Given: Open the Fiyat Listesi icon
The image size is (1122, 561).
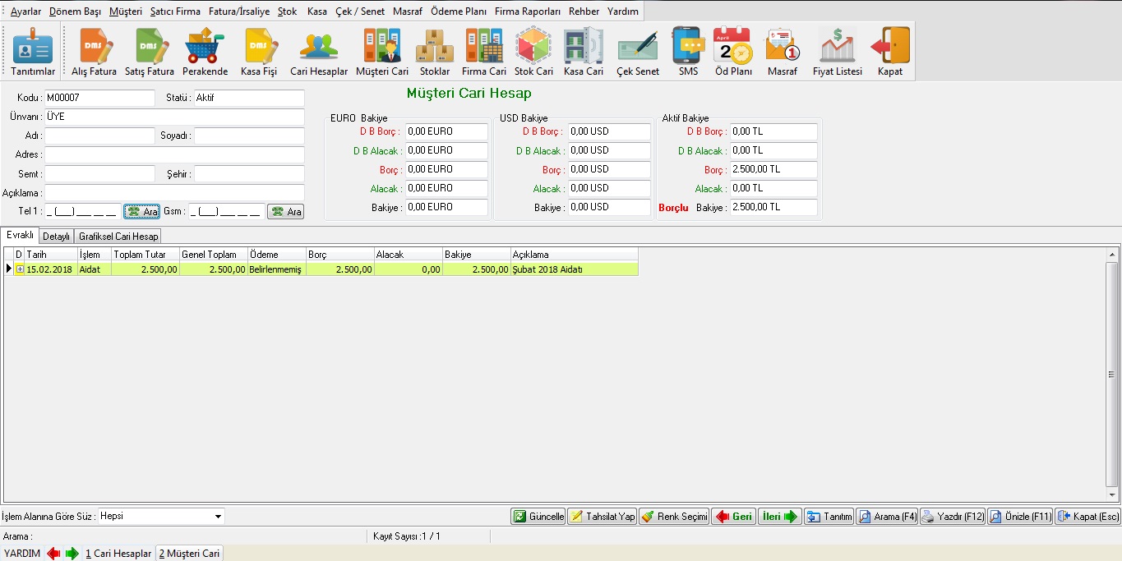Looking at the screenshot, I should (x=837, y=52).
